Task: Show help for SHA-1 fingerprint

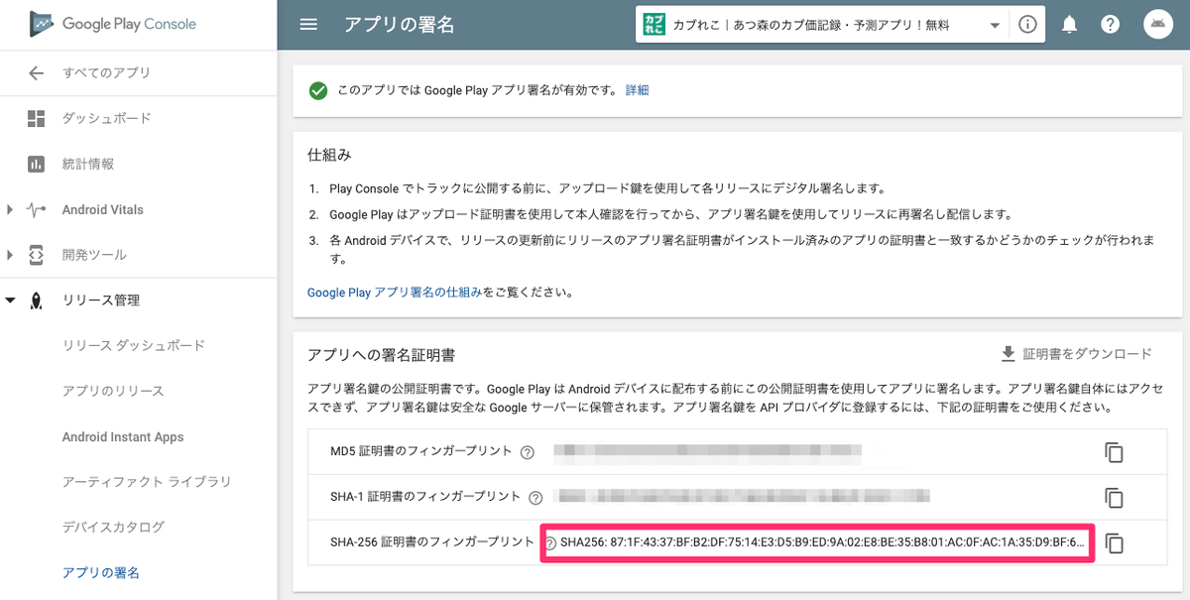Action: click(535, 497)
